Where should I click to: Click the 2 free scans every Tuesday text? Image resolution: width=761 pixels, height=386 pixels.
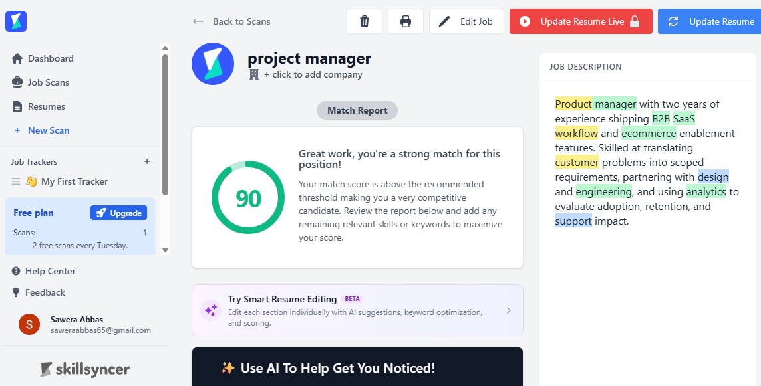coord(80,246)
